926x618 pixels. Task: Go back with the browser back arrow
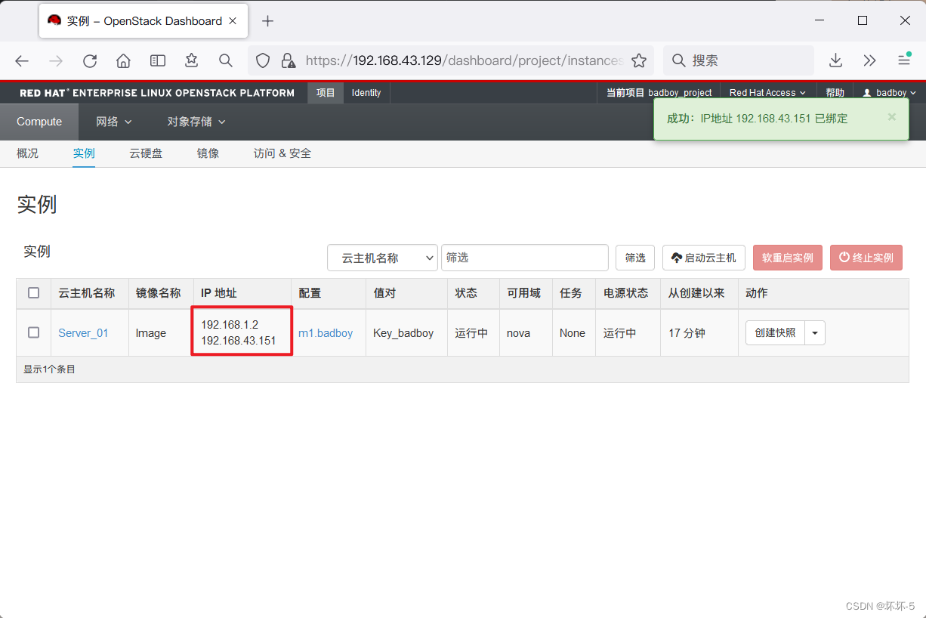point(22,61)
